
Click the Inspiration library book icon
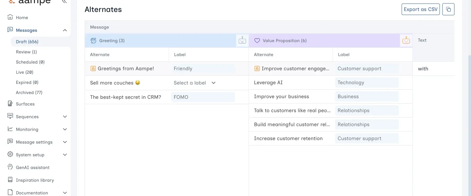(10, 180)
